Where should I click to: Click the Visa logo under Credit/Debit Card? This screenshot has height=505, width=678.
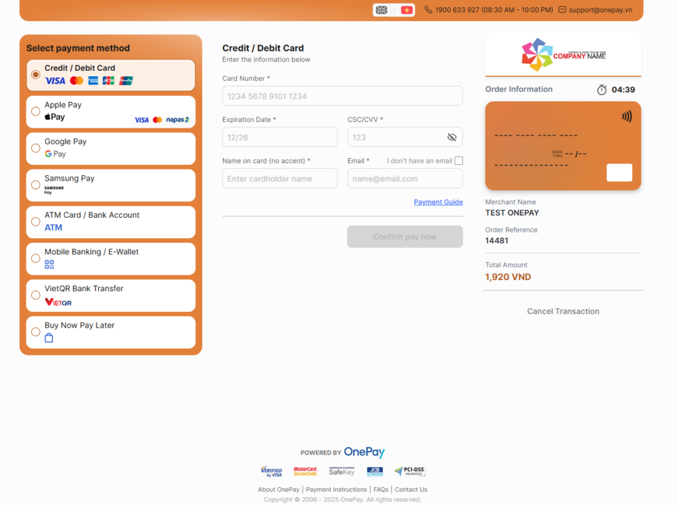click(55, 81)
